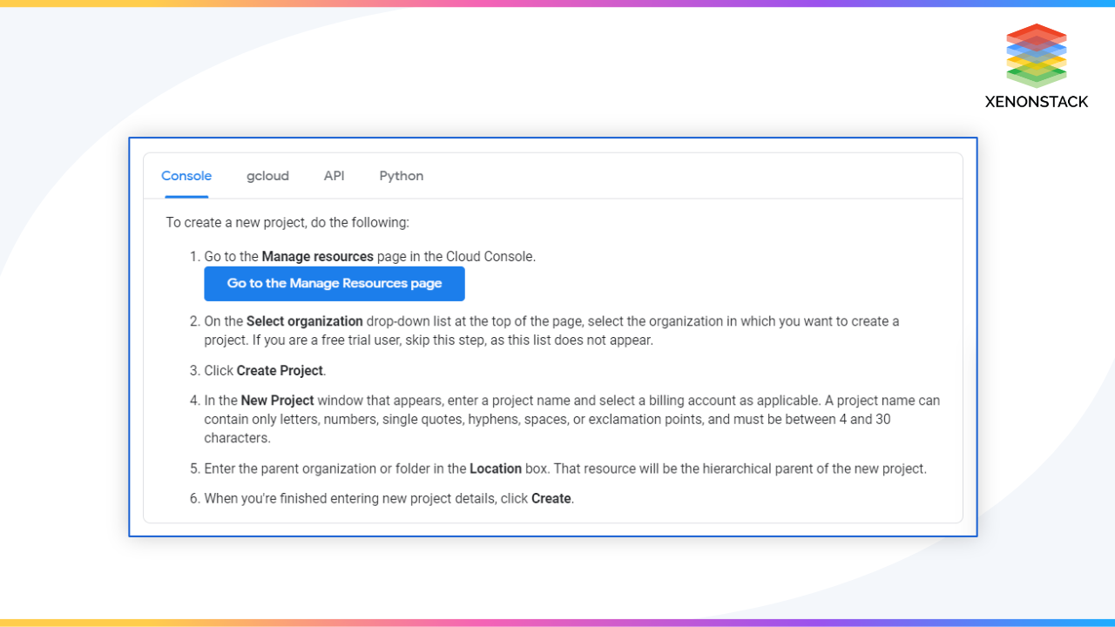1115x627 pixels.
Task: Click the XENONSTACK text label
Action: [x=1036, y=102]
